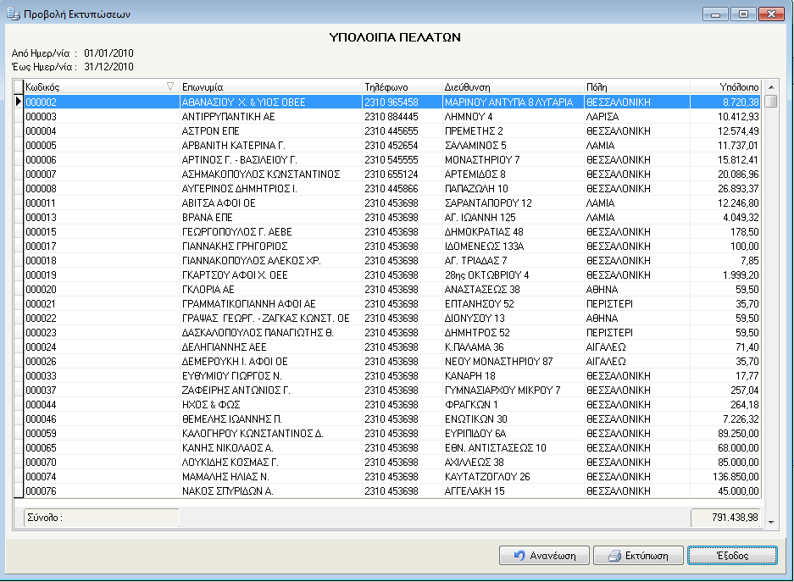Open the filter triangle in Κωδικός header
This screenshot has height=582, width=794.
[170, 86]
